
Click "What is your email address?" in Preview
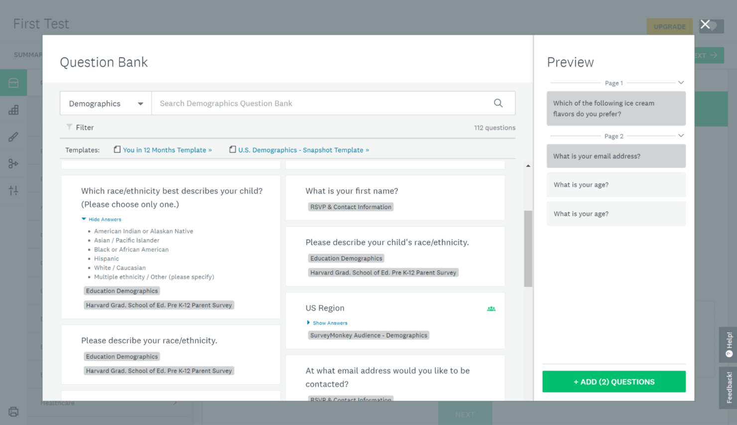coord(616,156)
